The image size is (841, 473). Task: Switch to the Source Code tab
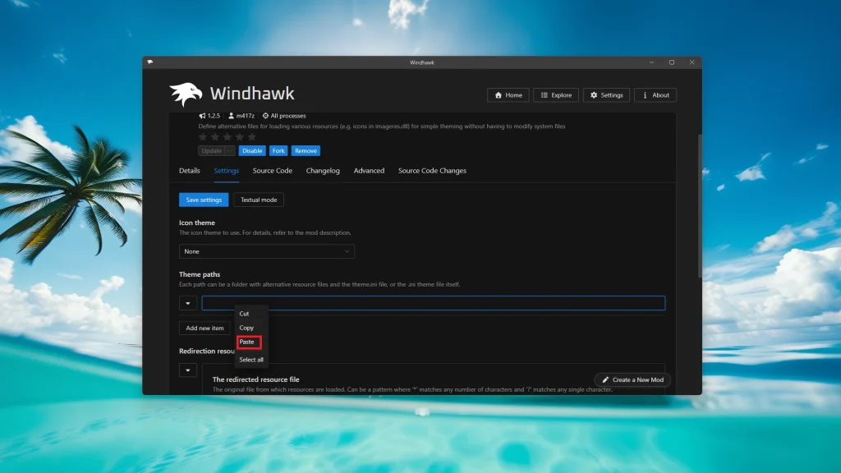pyautogui.click(x=272, y=171)
